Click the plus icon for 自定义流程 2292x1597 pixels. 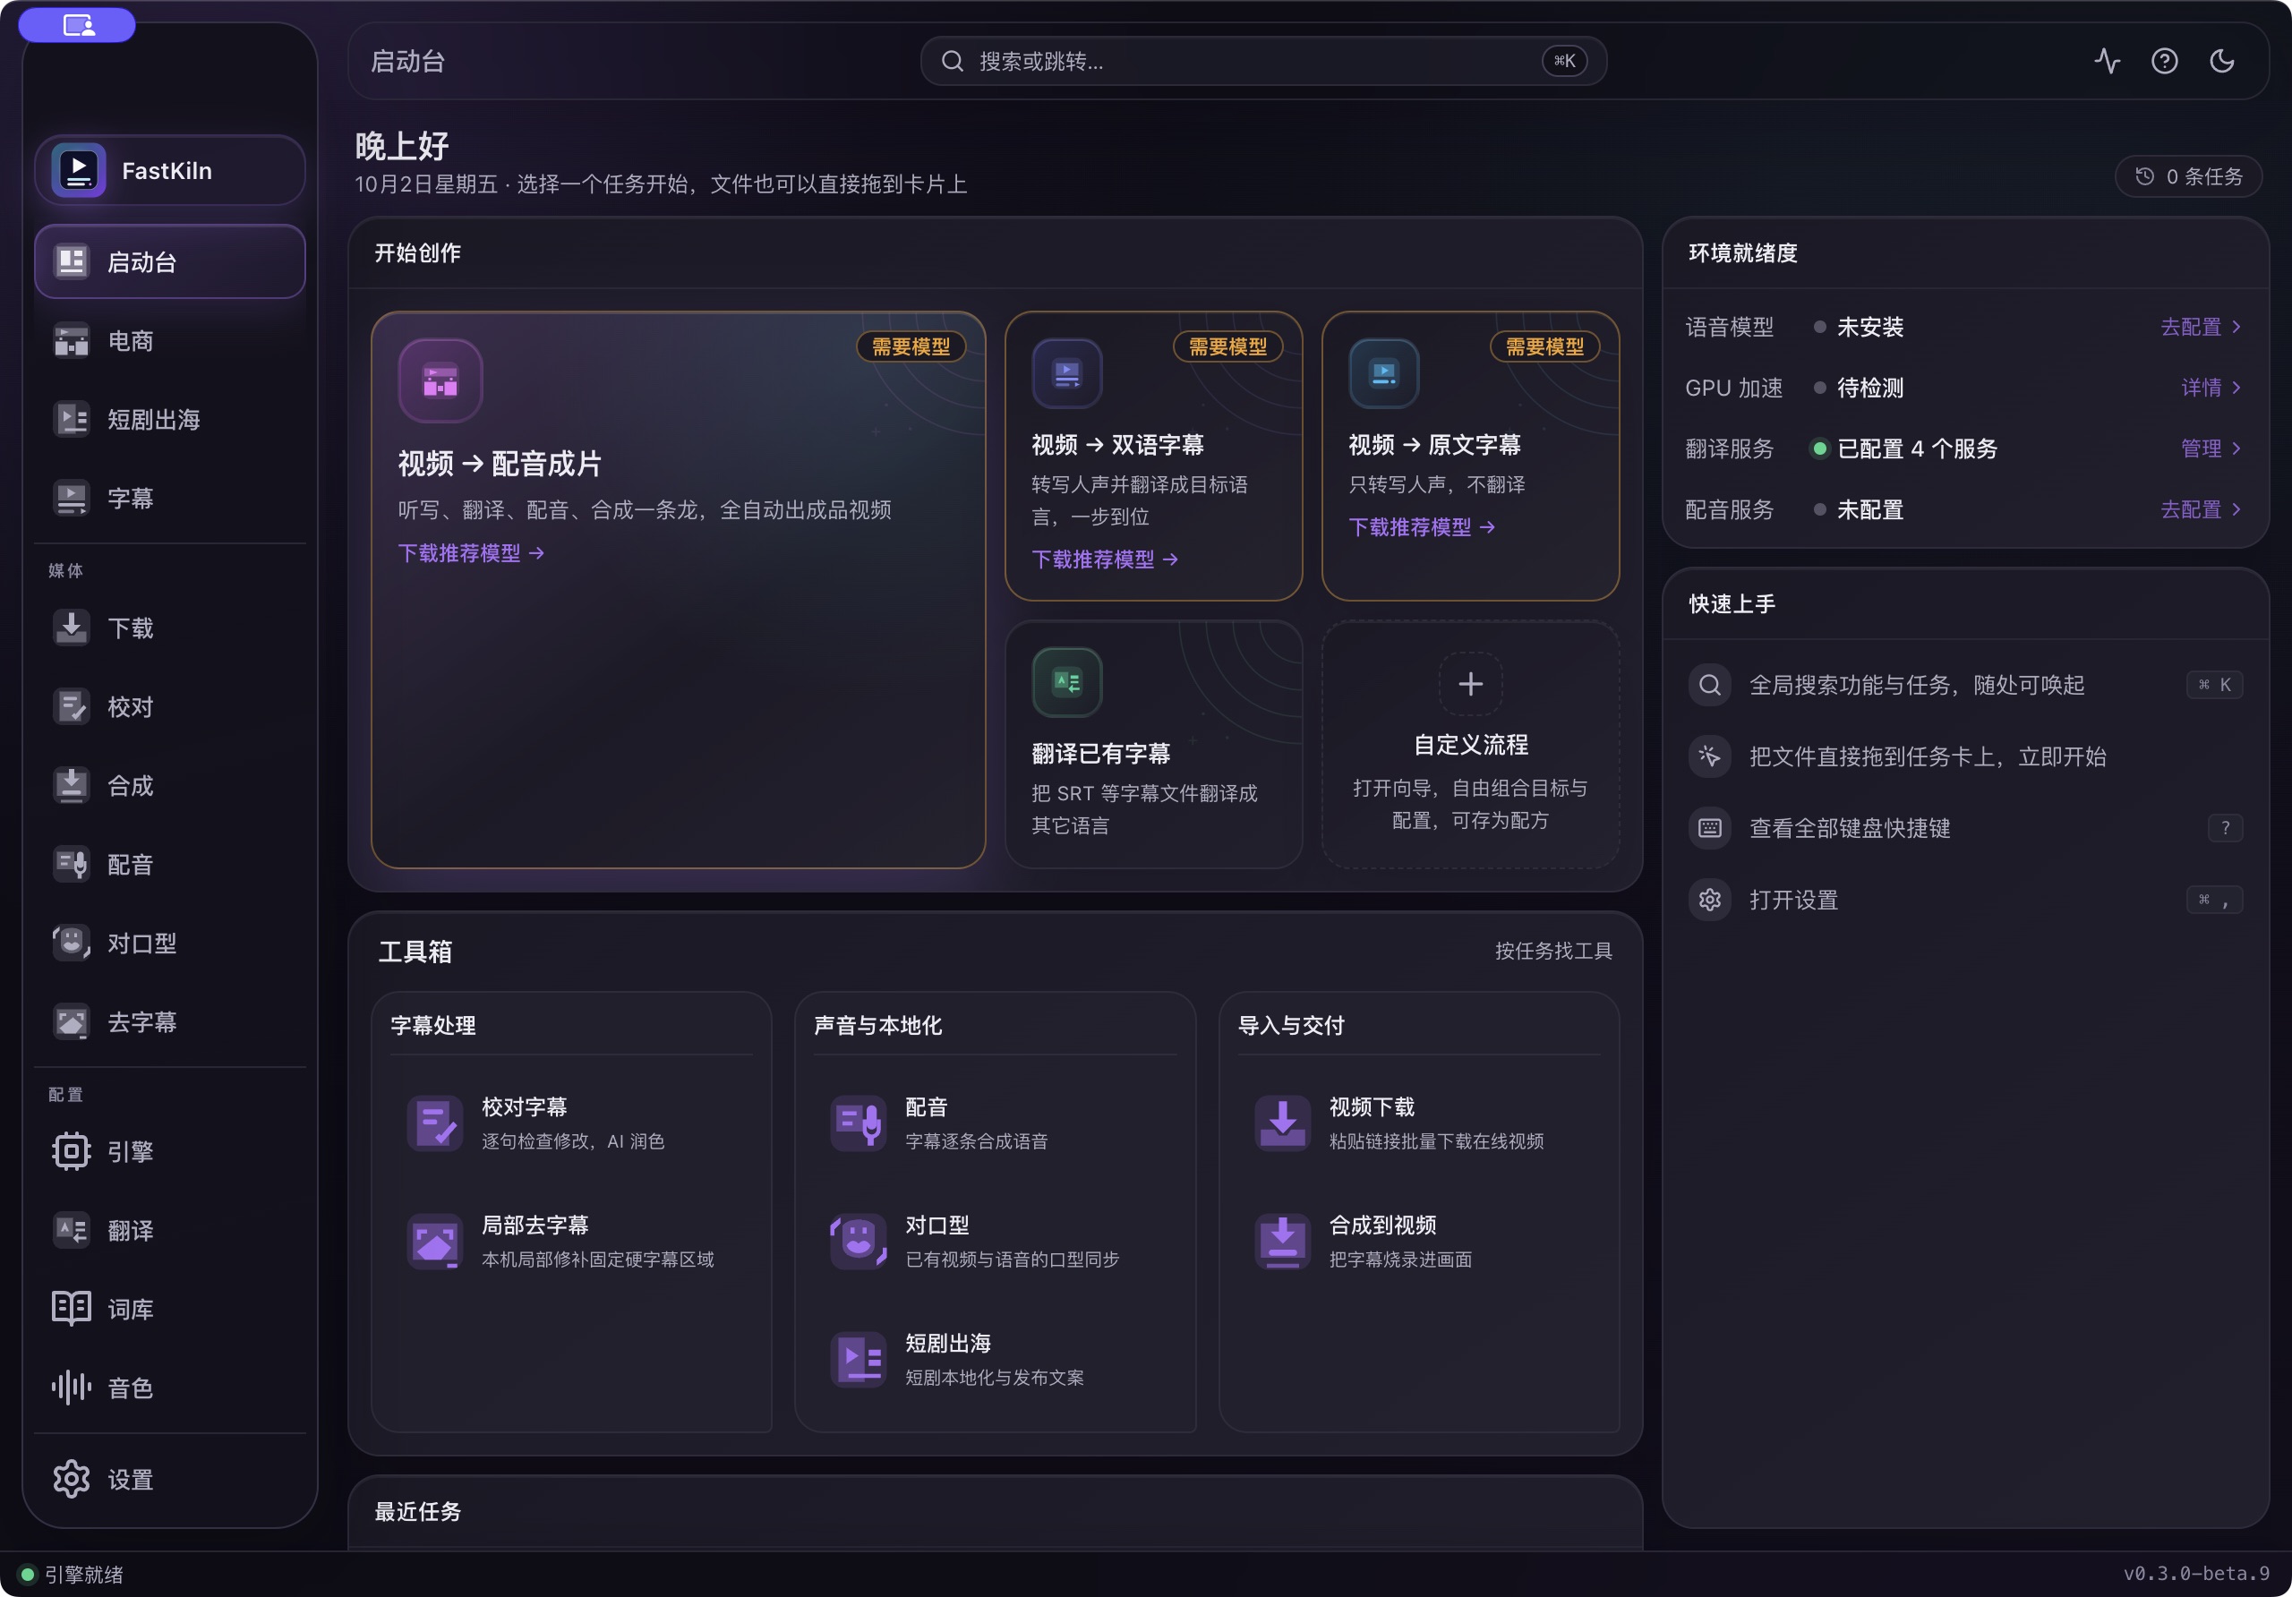(x=1470, y=684)
